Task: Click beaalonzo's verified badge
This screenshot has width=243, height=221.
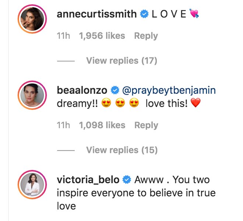Action: click(x=115, y=90)
